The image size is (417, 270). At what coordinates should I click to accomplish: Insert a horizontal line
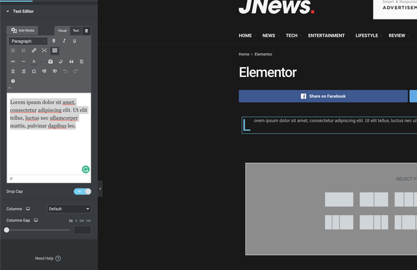point(23,61)
